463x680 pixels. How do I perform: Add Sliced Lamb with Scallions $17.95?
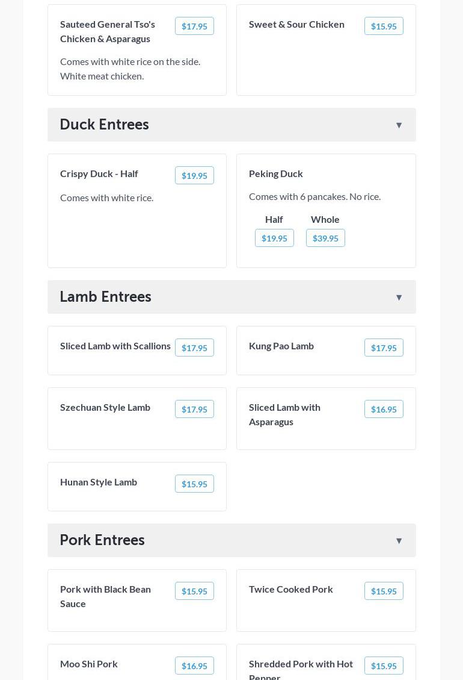(x=194, y=348)
